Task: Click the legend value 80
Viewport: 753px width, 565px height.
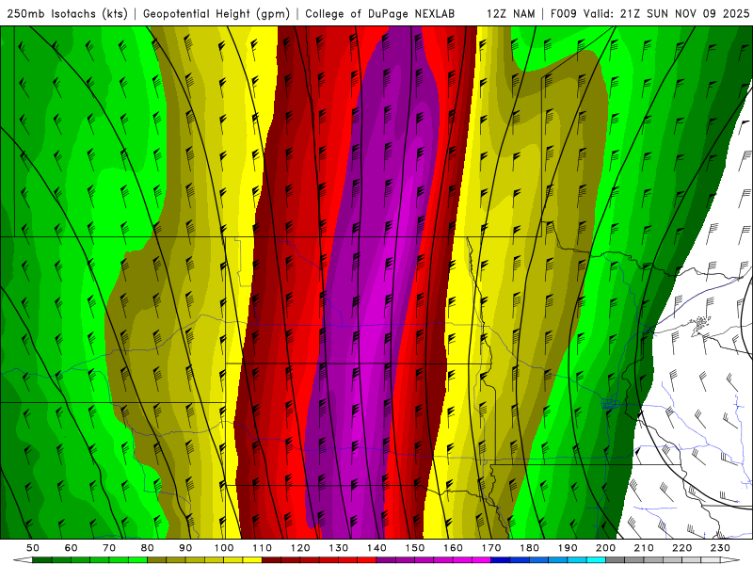Action: click(x=148, y=548)
